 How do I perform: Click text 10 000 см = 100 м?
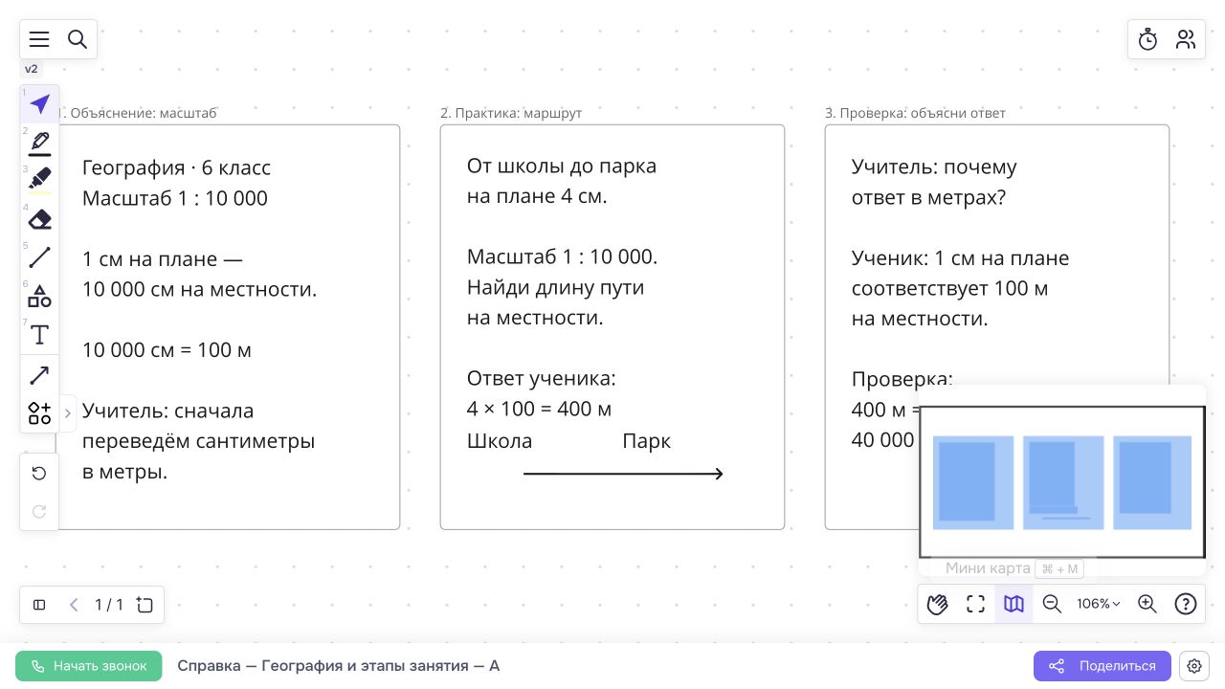coord(167,350)
